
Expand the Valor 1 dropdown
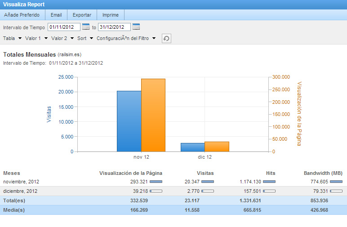(x=36, y=38)
